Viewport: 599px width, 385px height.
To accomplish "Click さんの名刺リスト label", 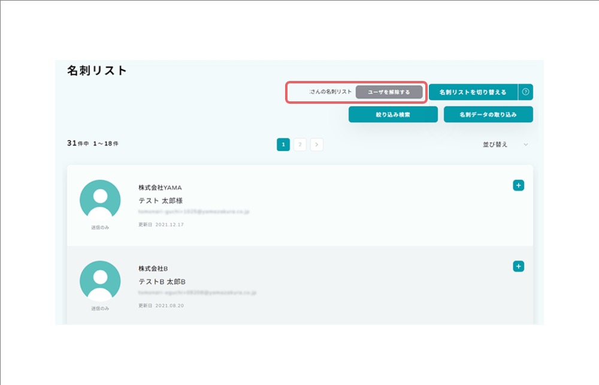I will pyautogui.click(x=331, y=92).
